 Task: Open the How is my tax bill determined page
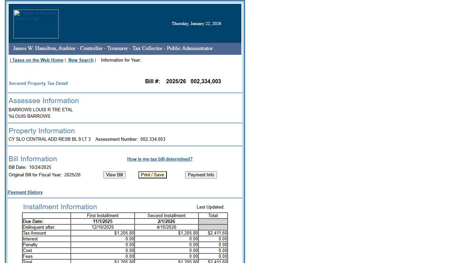tap(160, 159)
